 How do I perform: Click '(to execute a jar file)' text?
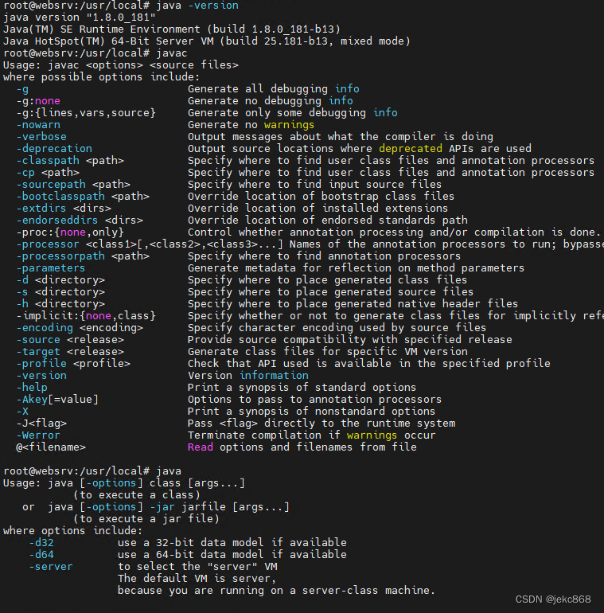coord(146,519)
